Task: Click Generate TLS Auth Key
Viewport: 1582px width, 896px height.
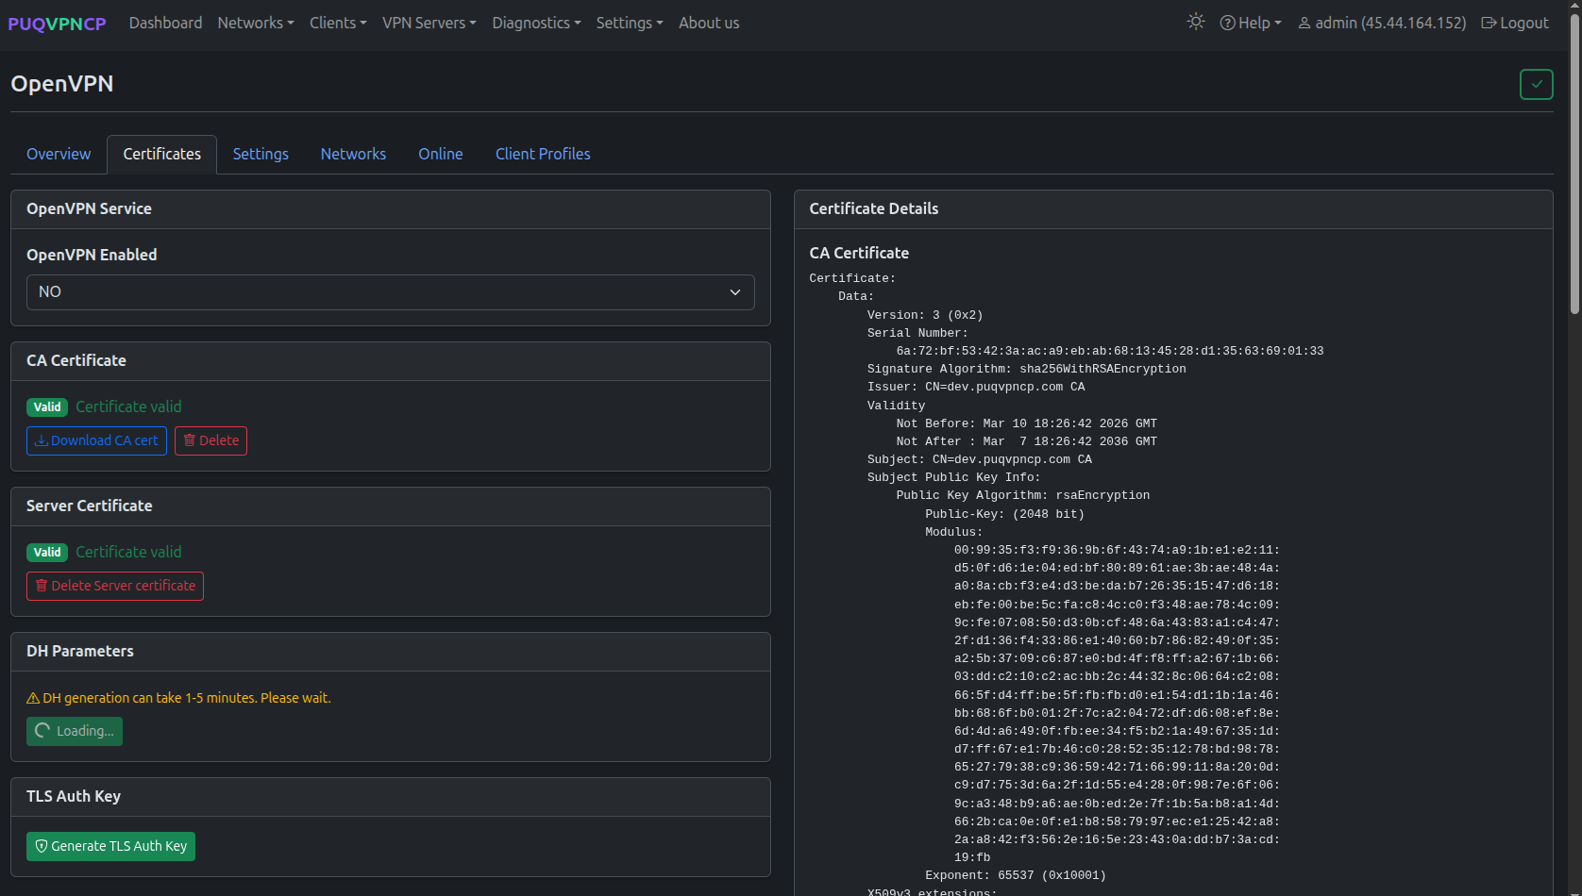Action: 110,846
